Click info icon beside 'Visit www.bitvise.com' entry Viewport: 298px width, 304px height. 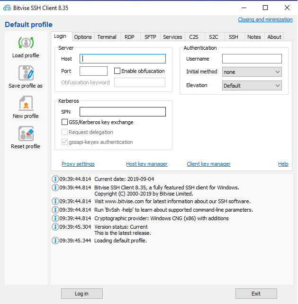pyautogui.click(x=55, y=201)
